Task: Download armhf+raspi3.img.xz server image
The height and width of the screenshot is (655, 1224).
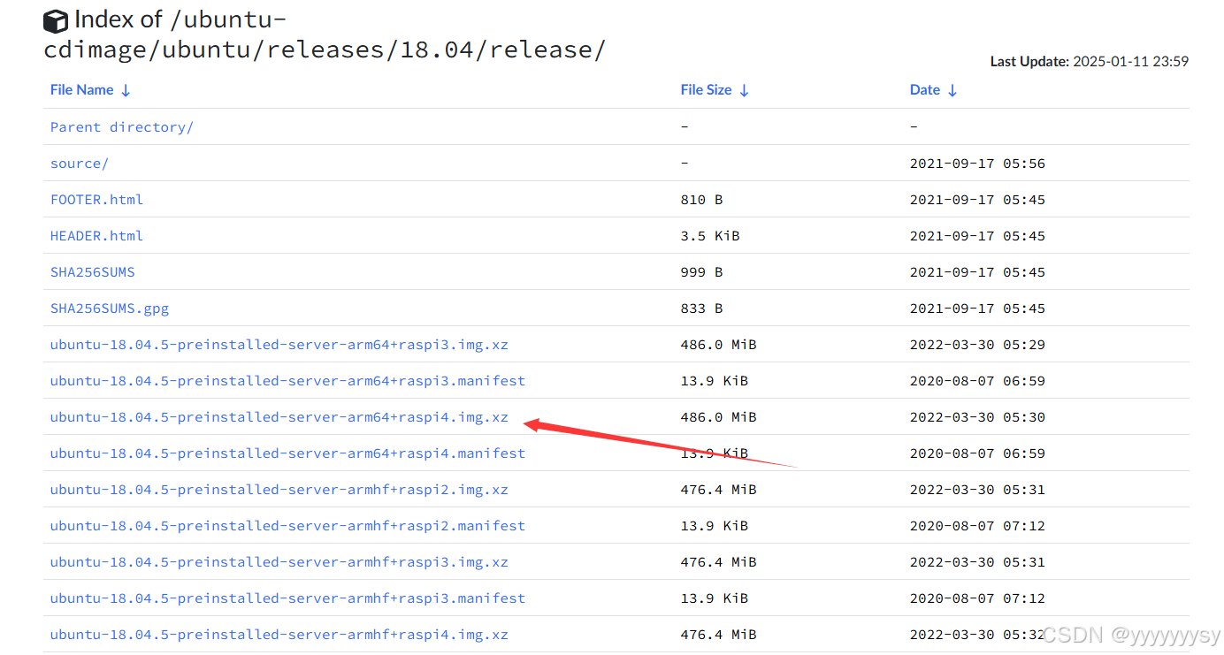Action: (279, 562)
